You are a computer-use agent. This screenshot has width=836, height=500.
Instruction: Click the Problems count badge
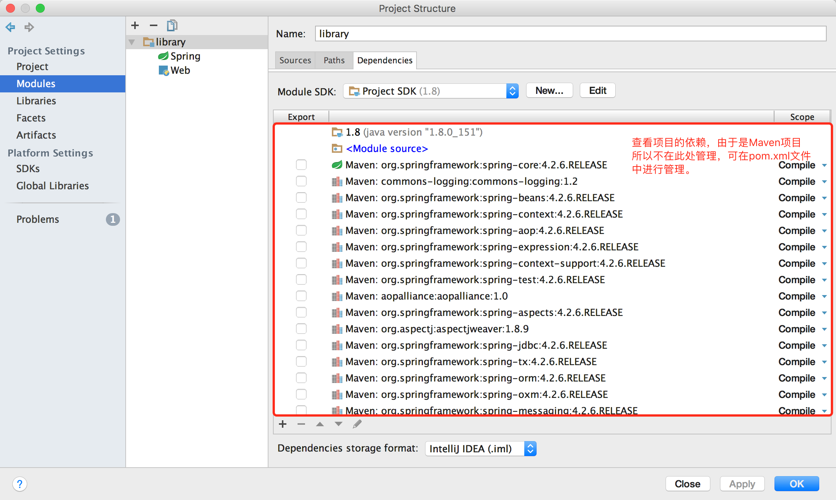point(113,219)
